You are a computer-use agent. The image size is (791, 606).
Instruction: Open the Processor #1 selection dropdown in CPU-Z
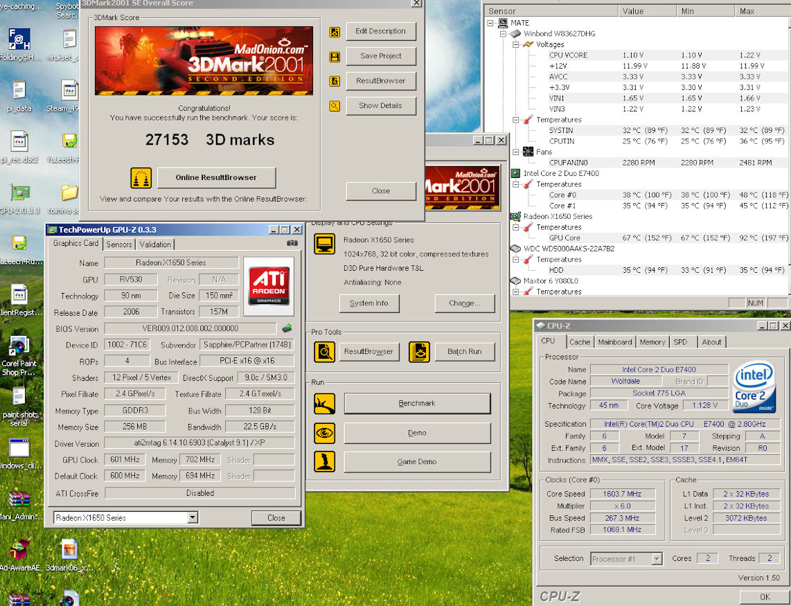click(657, 559)
